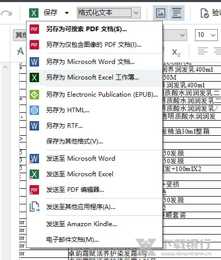Click PDF icon beside image-only PDF entry
Viewport: 221px width, 260px height.
[x=34, y=45]
